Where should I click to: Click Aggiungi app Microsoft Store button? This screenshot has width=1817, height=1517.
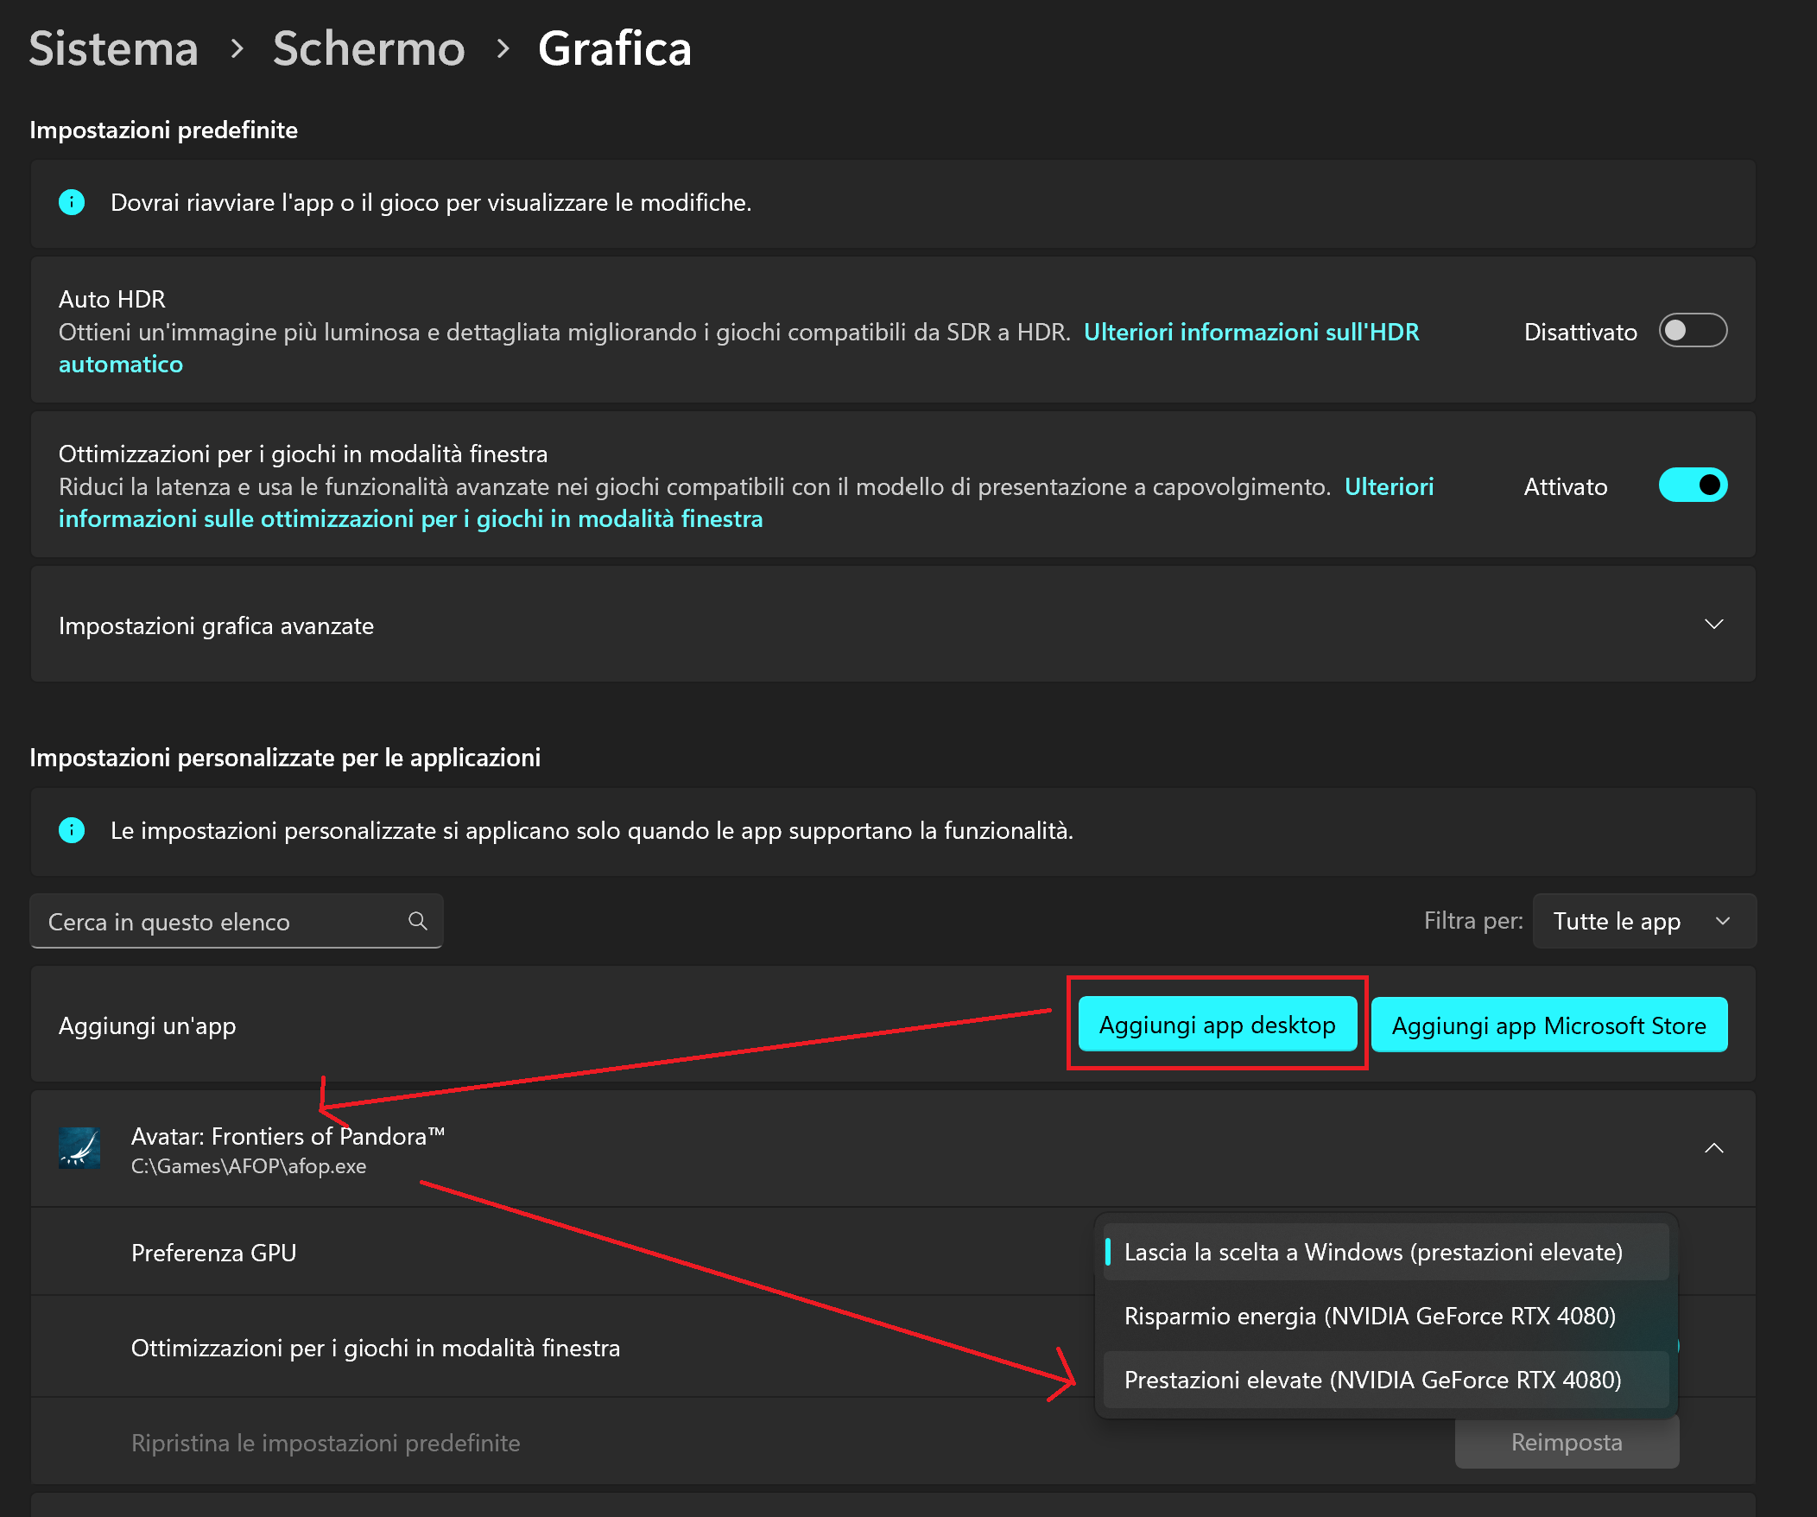pyautogui.click(x=1548, y=1025)
